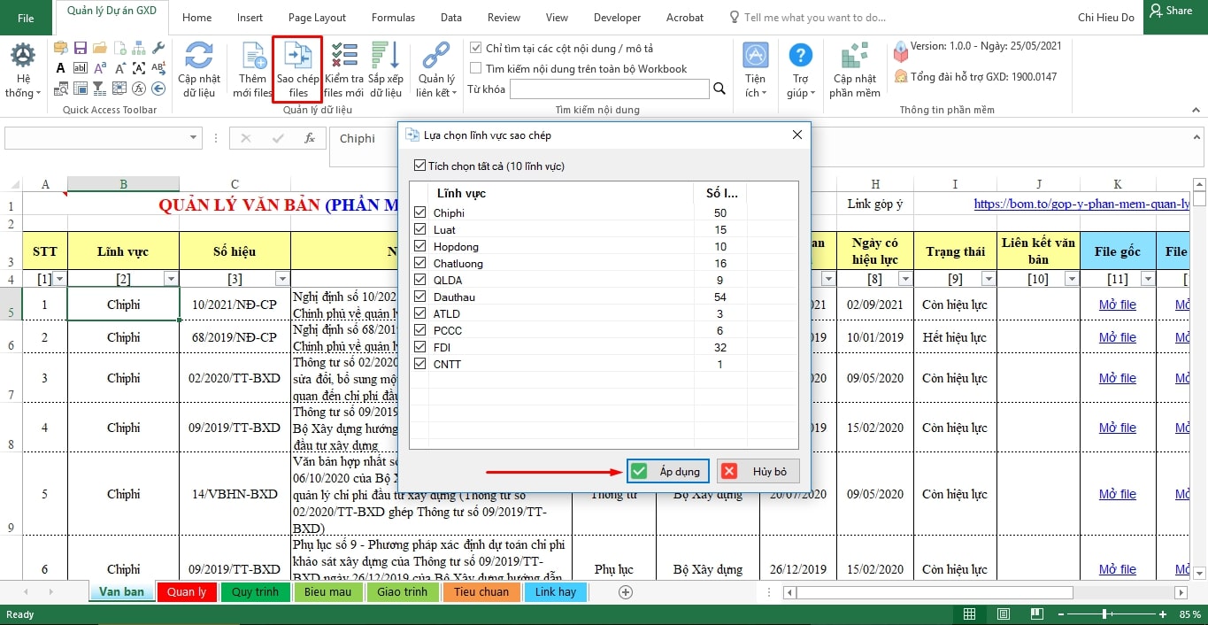1208x625 pixels.
Task: Open the Quy trinh sheet tab
Action: [x=255, y=591]
